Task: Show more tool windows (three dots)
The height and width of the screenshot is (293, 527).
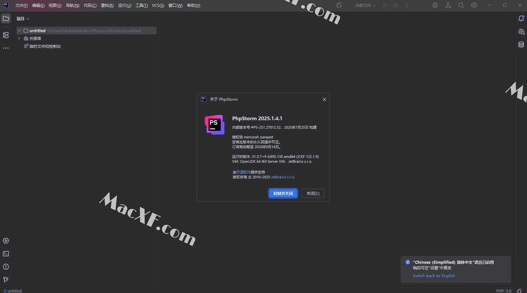Action: pyautogui.click(x=6, y=48)
